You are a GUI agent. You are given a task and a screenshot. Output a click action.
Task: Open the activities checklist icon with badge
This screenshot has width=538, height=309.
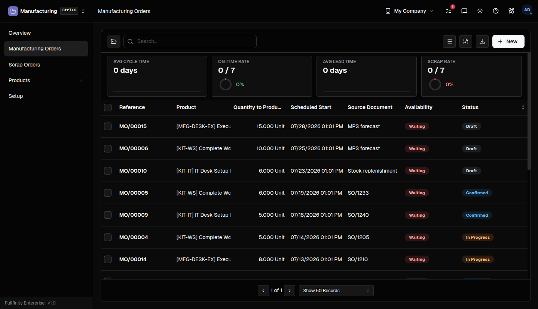[x=449, y=11]
